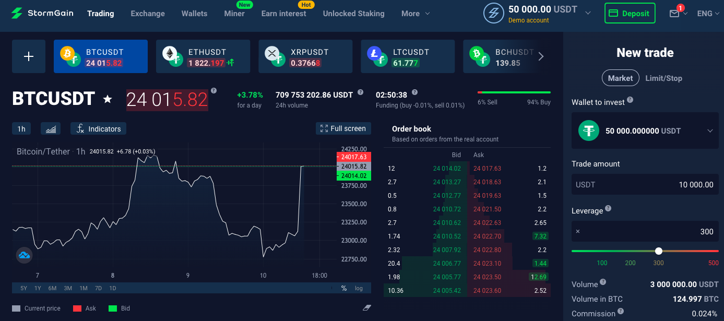Viewport: 724px width, 321px height.
Task: Select the Limit/Stop order type
Action: point(663,78)
